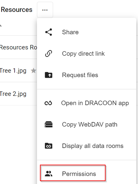
Task: Open the Tree 2.jpg file
Action: point(13,94)
